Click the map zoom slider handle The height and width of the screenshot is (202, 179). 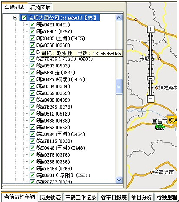[151, 78]
